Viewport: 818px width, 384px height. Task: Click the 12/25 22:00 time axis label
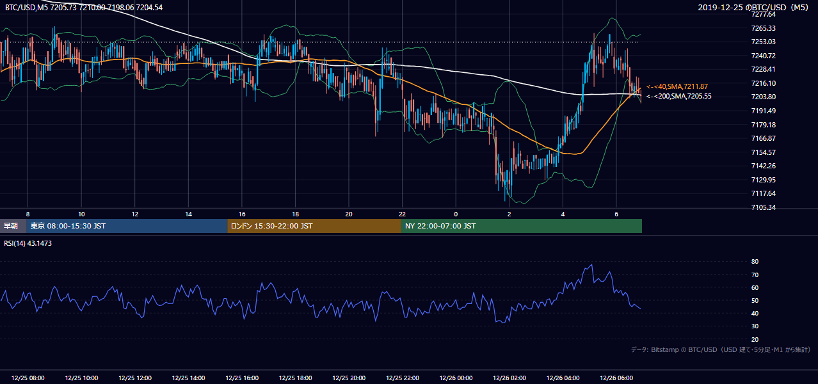pos(403,378)
